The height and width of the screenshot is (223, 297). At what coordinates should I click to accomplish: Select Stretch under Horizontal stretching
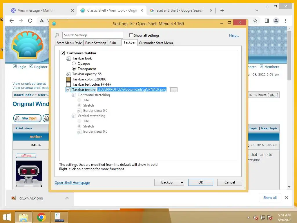[79, 105]
